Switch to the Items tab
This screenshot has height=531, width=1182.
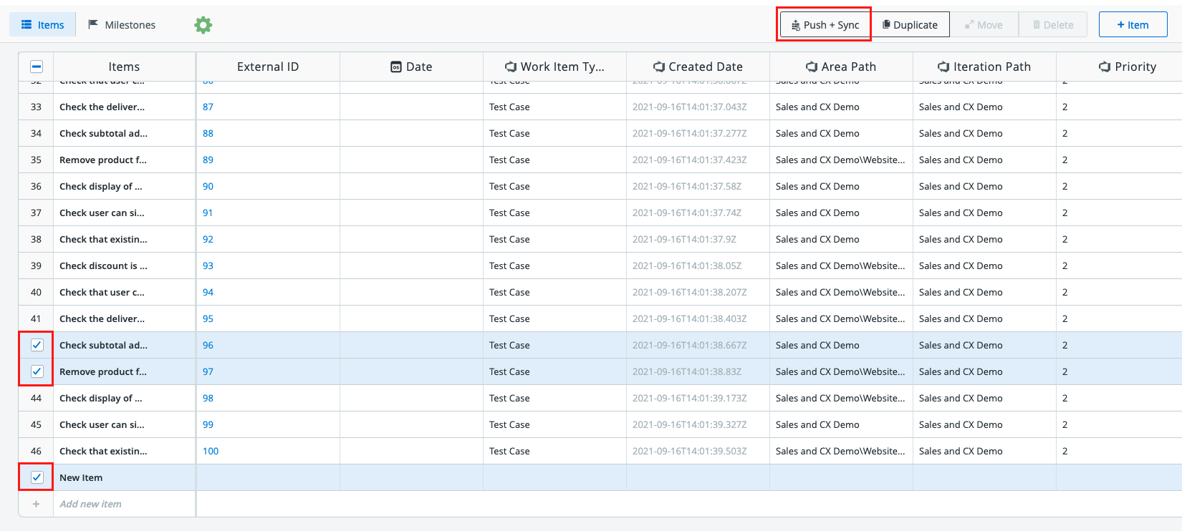pyautogui.click(x=43, y=25)
